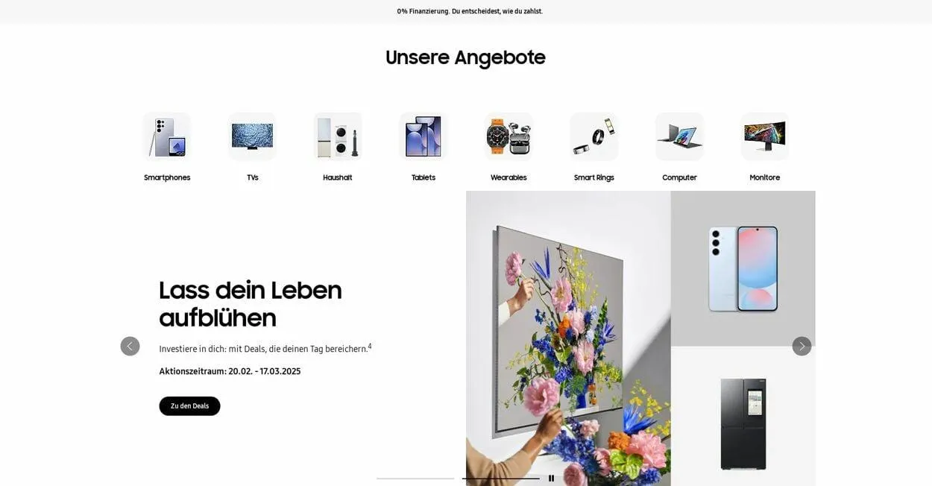The image size is (932, 486).
Task: Open the black refrigerator product image
Action: [x=743, y=416]
